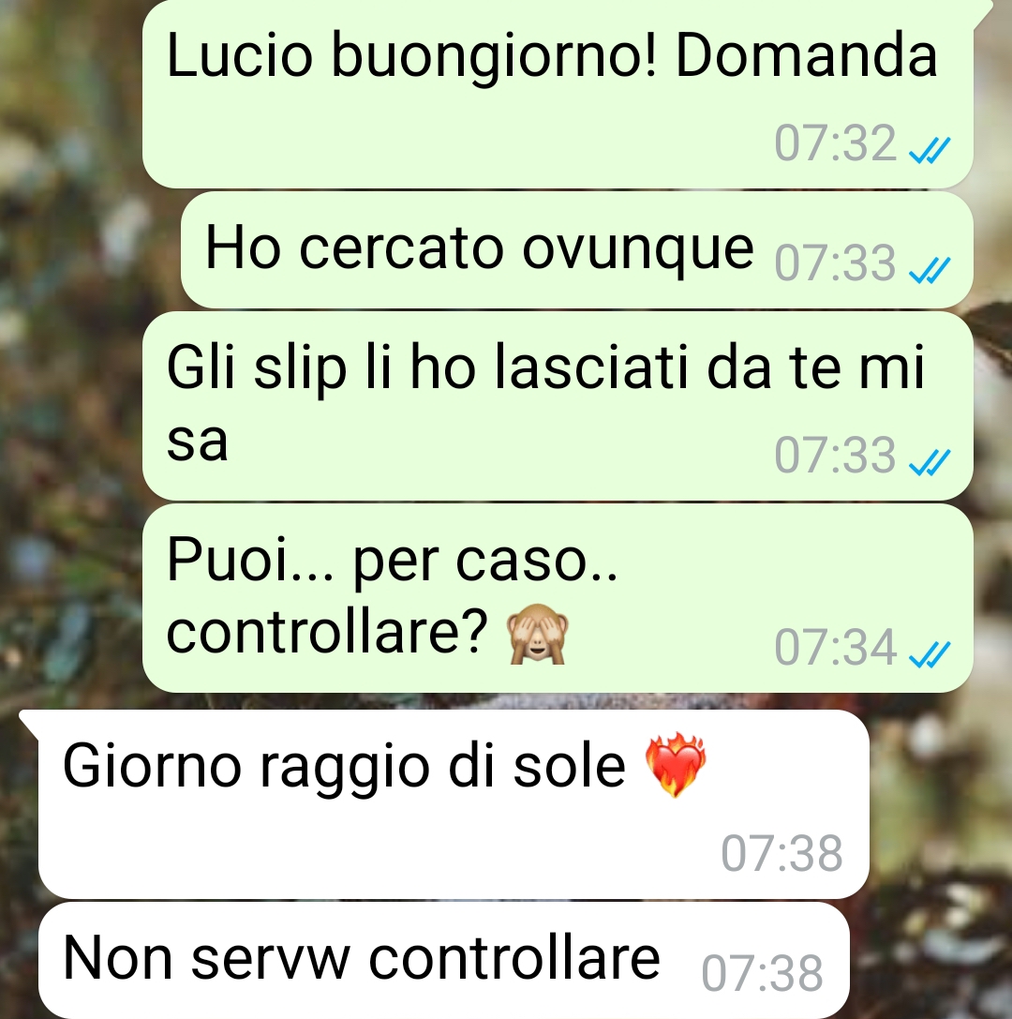Tap the 07:38 timestamp under "Giorno raggio"
Screen dimensions: 1012x1019
coord(782,853)
